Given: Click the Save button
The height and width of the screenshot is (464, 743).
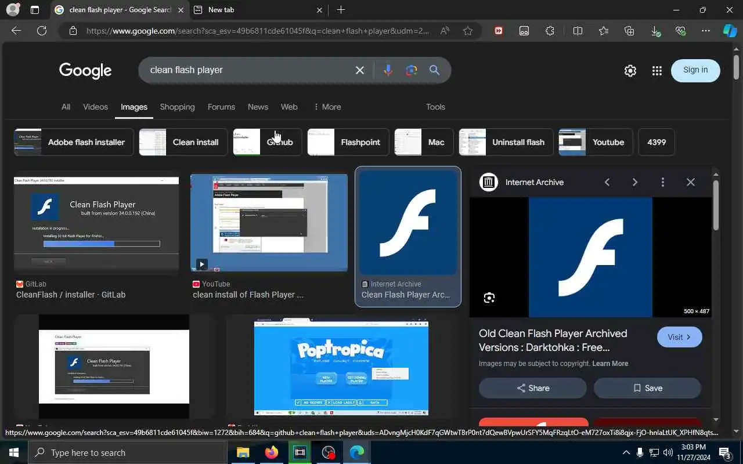Looking at the screenshot, I should (x=647, y=388).
